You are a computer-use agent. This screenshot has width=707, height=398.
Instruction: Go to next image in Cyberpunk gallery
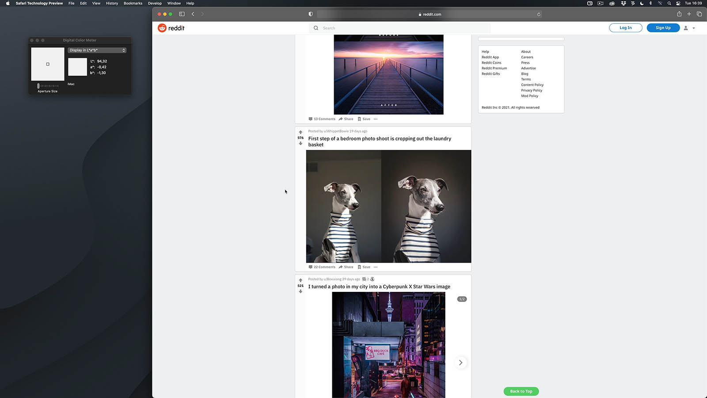click(x=460, y=363)
